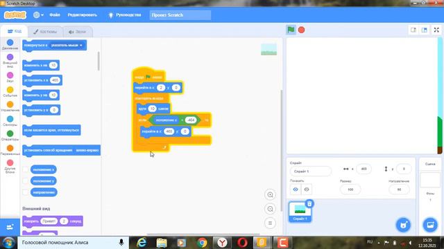Enter full screen stage mode

[436, 30]
